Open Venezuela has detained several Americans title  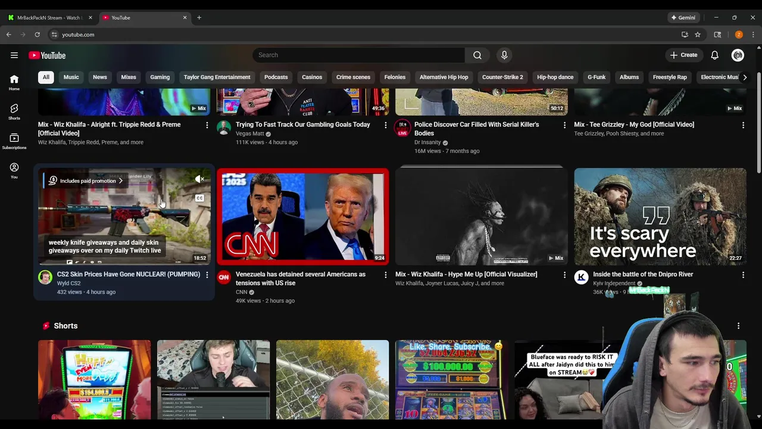pyautogui.click(x=301, y=278)
